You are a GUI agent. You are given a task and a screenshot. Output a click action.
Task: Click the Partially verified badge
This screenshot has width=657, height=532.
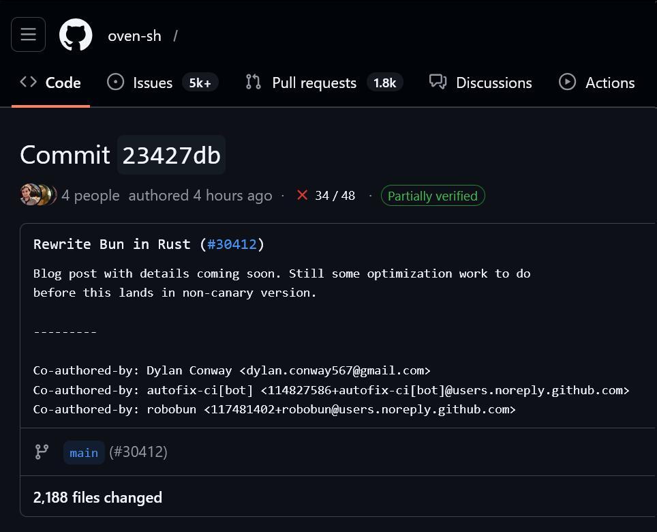433,195
